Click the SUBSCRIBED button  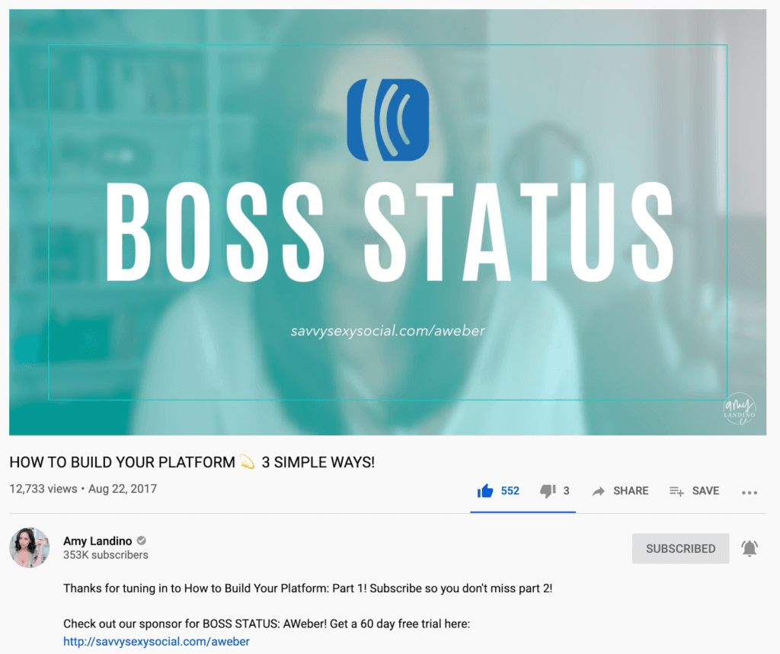(x=680, y=549)
